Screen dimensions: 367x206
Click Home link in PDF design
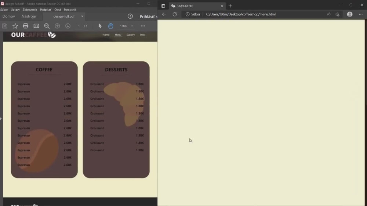point(106,35)
